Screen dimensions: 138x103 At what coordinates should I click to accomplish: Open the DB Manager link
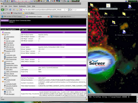coord(10,94)
